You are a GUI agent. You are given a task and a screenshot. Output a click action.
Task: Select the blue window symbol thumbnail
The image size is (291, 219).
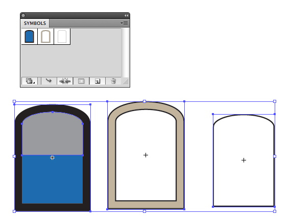coord(29,37)
